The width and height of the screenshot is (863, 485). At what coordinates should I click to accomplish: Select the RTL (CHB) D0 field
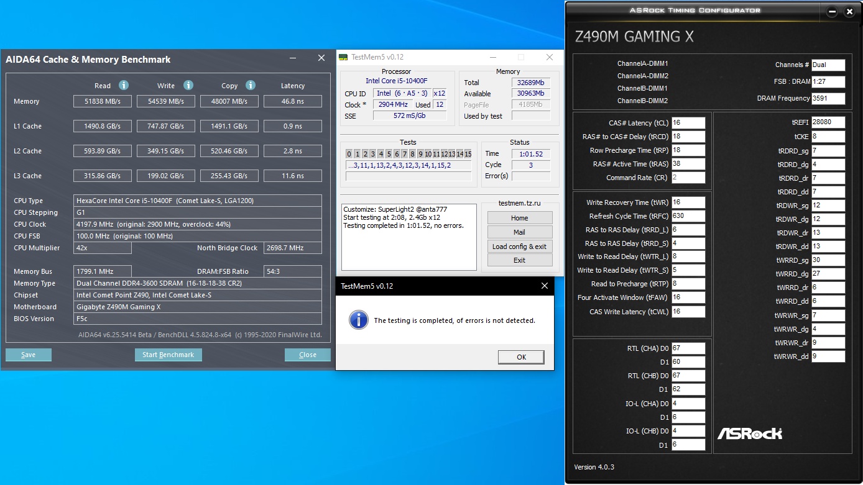point(688,376)
